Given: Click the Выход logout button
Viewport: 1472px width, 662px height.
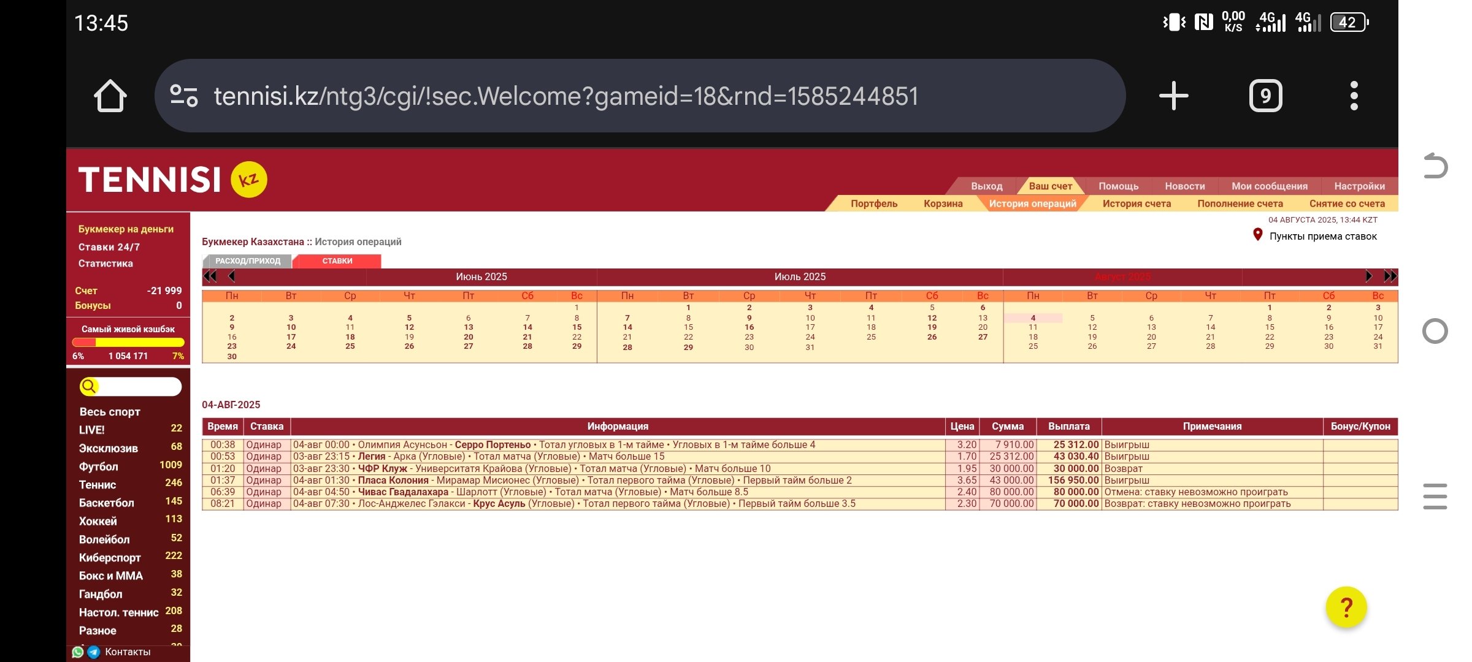Looking at the screenshot, I should pos(986,186).
